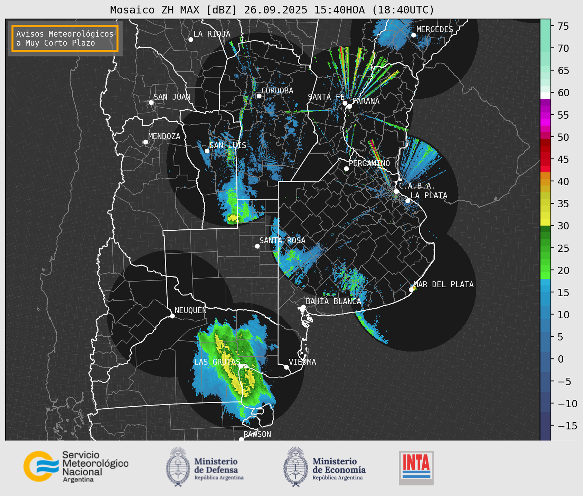Select the Córdoba city marker dot
Image resolution: width=583 pixels, height=496 pixels.
click(259, 96)
